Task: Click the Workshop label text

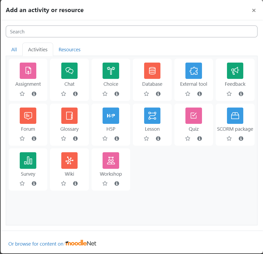Action: [x=111, y=174]
